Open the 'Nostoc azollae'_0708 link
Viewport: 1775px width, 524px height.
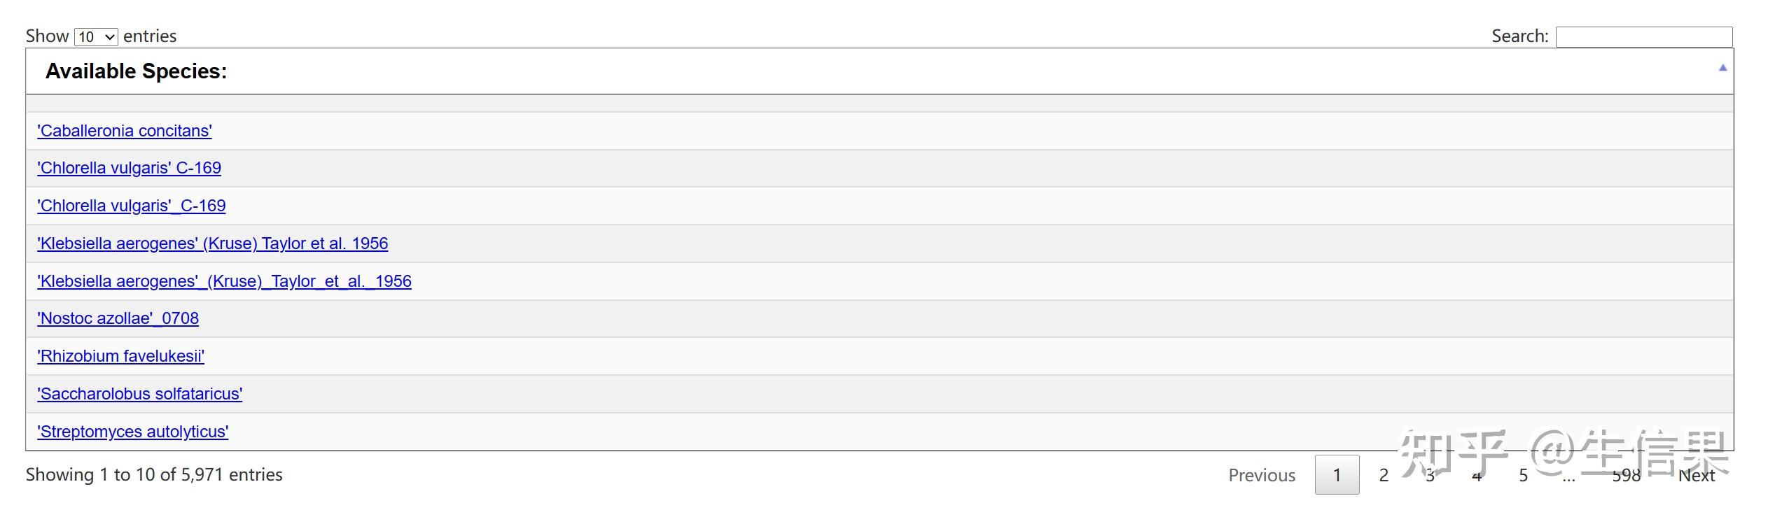click(118, 318)
